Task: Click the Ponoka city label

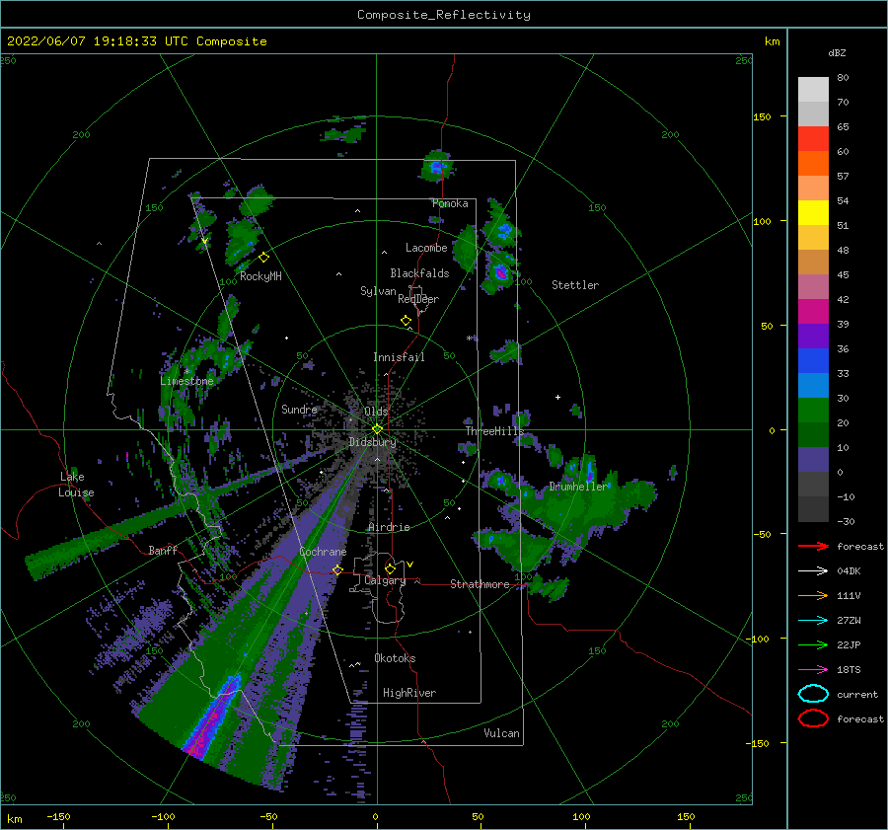Action: [x=450, y=203]
